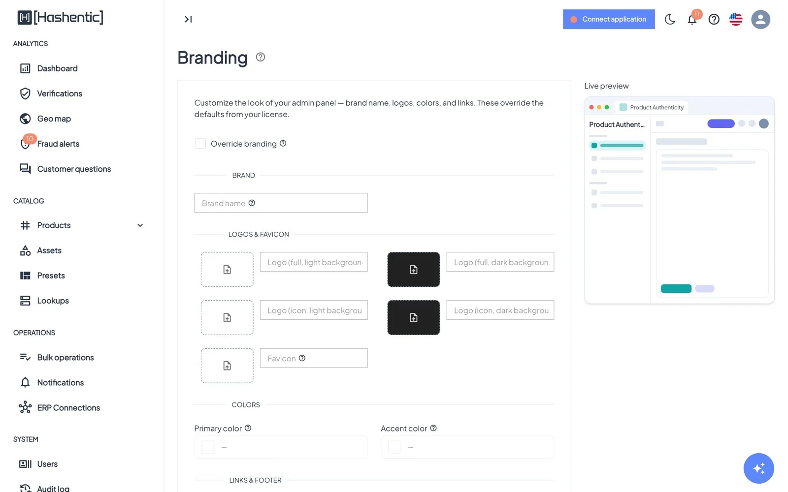This screenshot has height=492, width=788.
Task: Click the Primary color value field
Action: click(281, 447)
